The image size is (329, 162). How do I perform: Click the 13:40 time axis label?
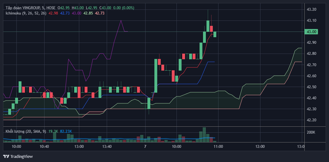point(107,147)
